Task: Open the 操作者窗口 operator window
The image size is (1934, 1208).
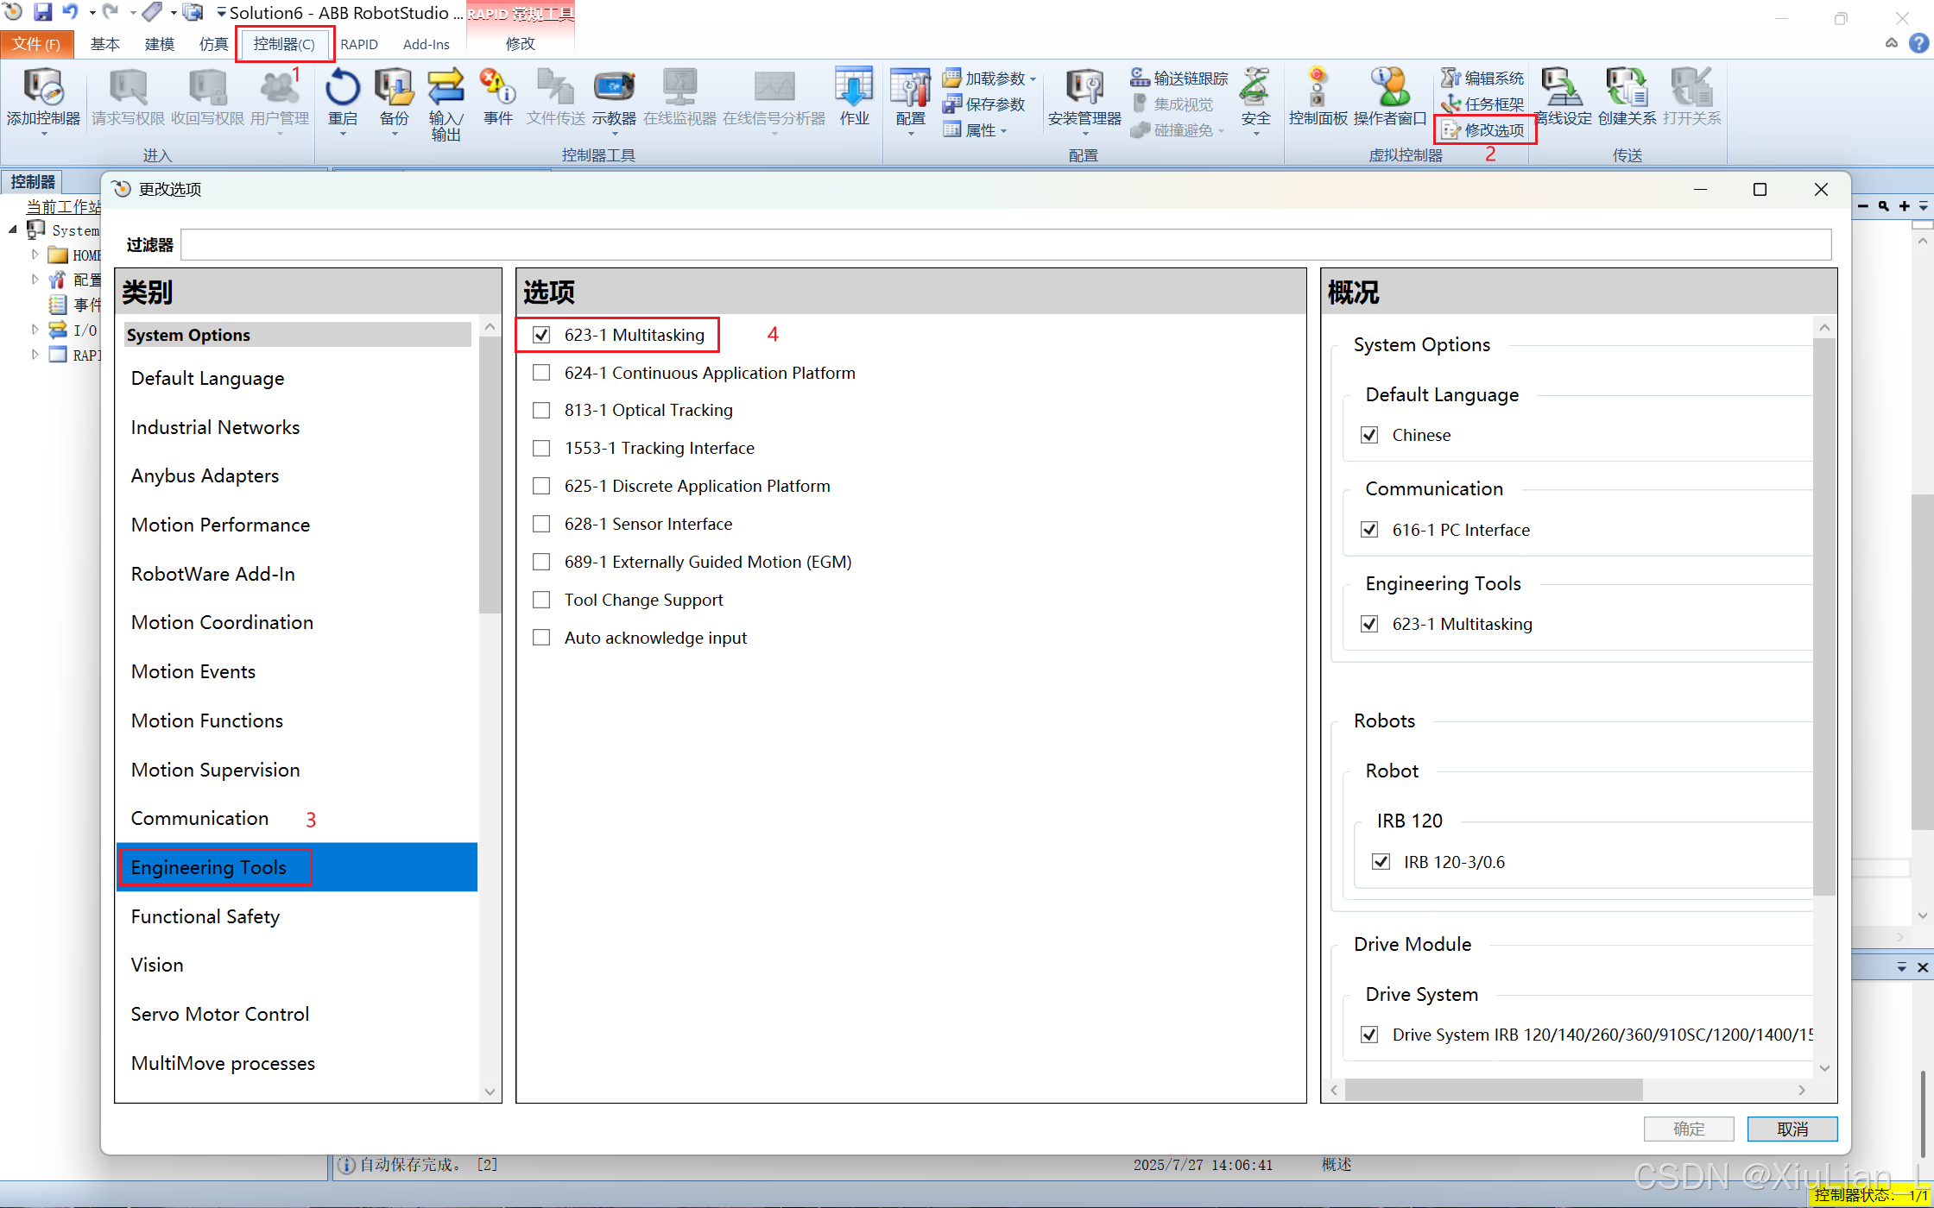Action: [1390, 98]
